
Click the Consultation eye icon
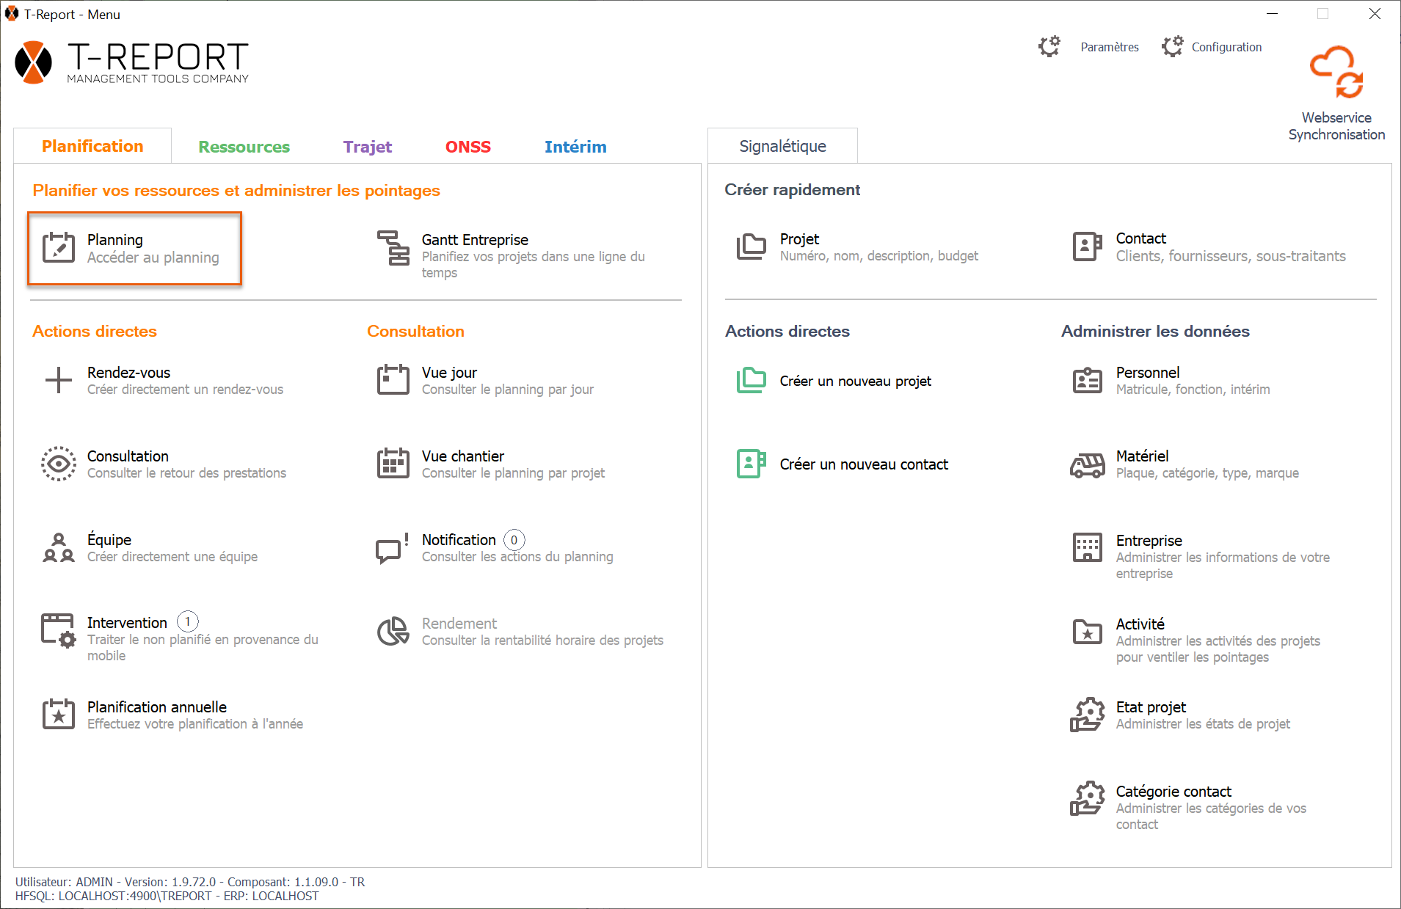(58, 464)
